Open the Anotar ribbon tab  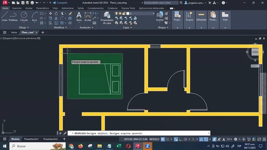29,8
